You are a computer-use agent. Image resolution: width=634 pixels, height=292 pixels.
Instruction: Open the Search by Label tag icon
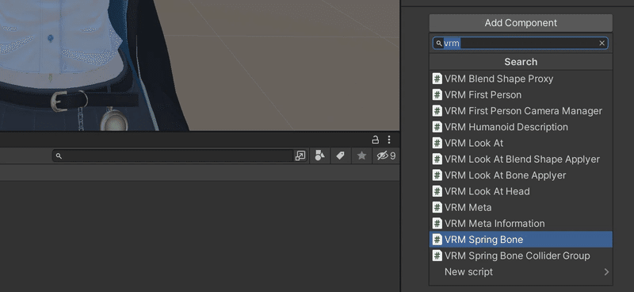tap(340, 156)
